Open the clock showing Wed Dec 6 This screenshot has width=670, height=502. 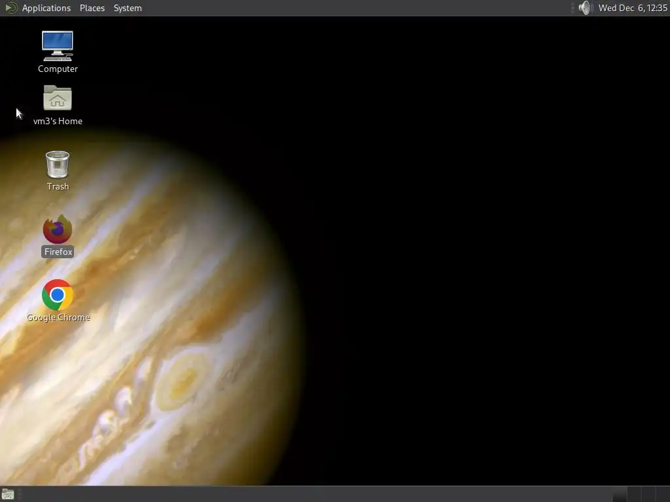(633, 8)
